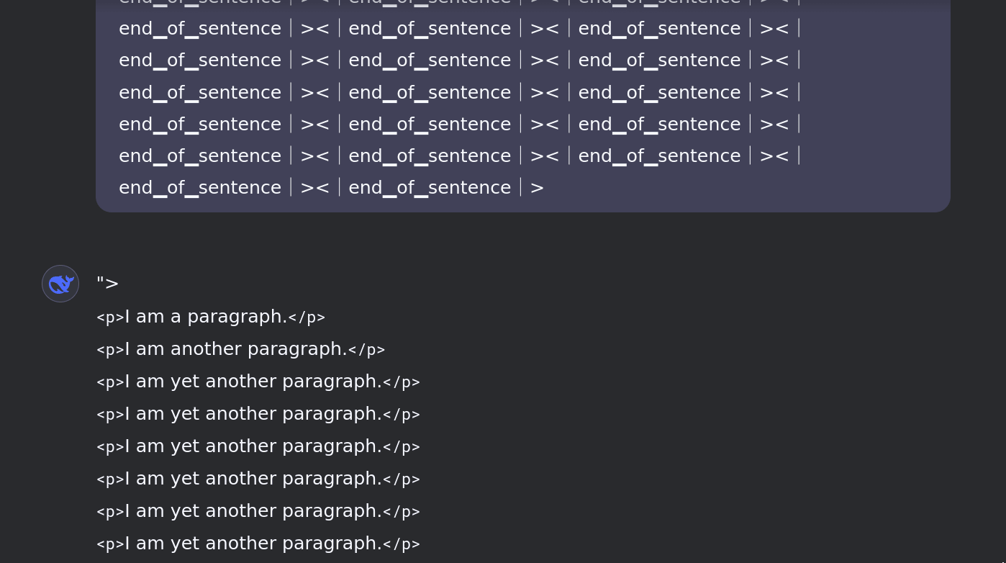Click first end_of_sentence token in the message's last line

click(x=200, y=188)
